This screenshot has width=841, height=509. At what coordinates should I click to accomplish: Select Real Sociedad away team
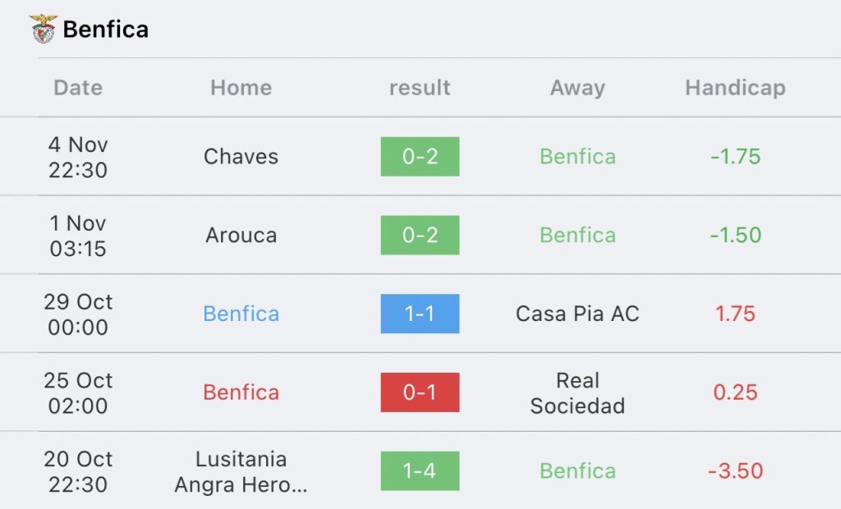[x=577, y=392]
